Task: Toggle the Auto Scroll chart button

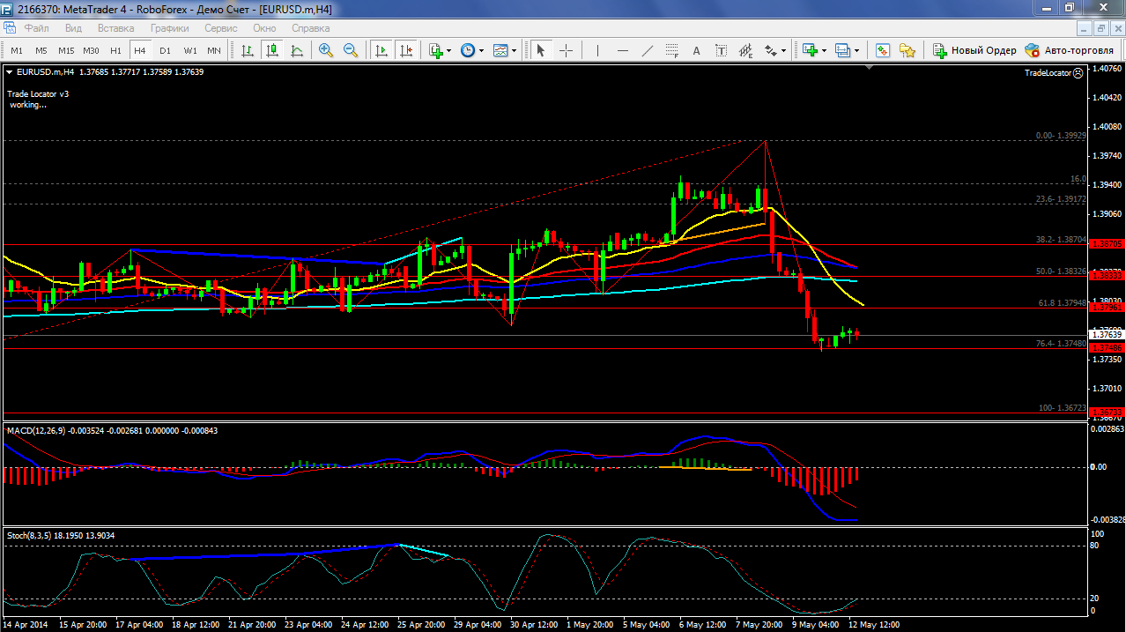Action: point(381,50)
